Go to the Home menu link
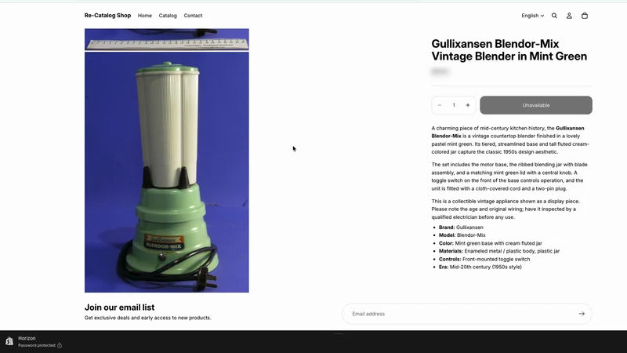This screenshot has width=627, height=353. pos(145,16)
